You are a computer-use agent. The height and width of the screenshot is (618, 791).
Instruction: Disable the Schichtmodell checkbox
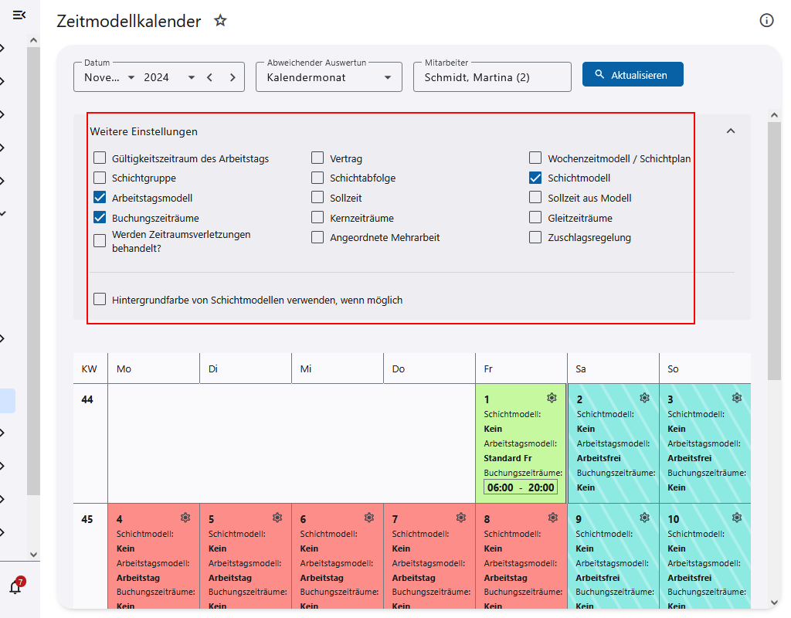[x=535, y=178]
